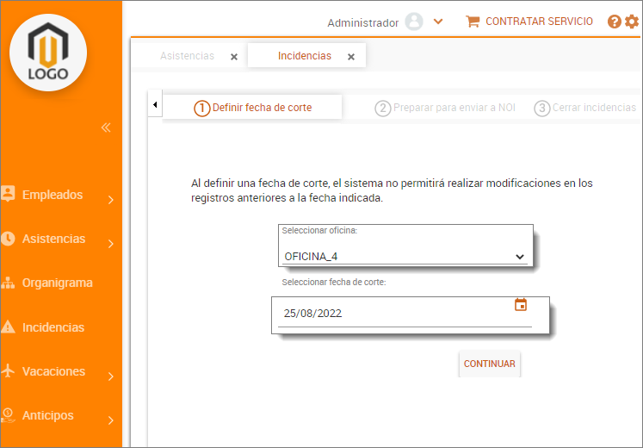This screenshot has width=643, height=448.
Task: Click CONTRATAR SERVICIO link
Action: [x=539, y=22]
